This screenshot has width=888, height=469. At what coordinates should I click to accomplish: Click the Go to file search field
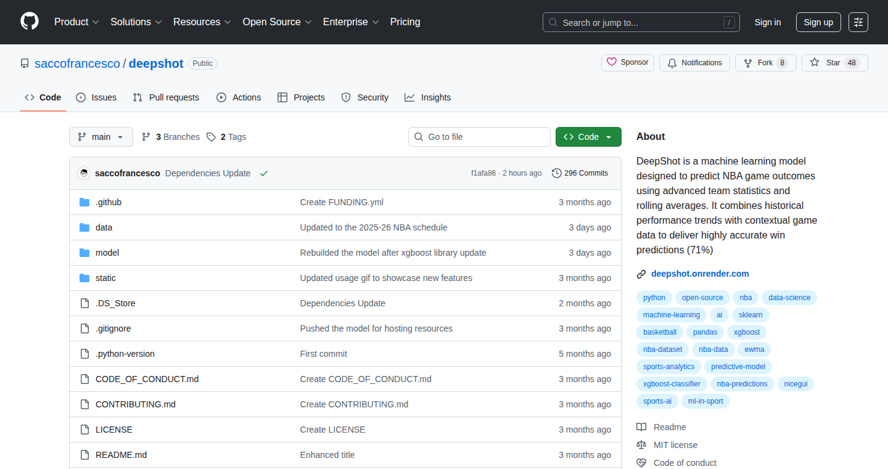click(479, 137)
